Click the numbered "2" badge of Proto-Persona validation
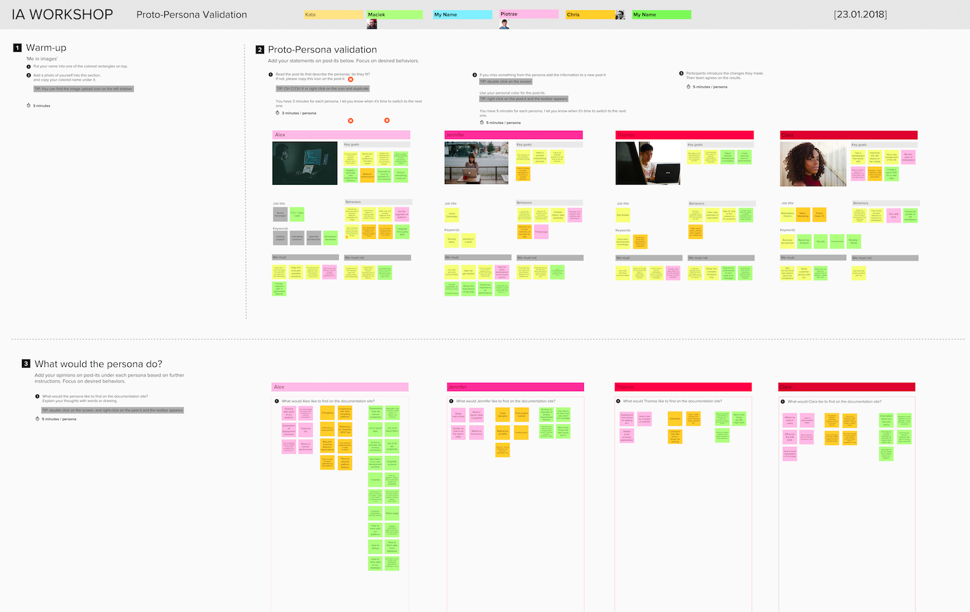970x612 pixels. coord(259,49)
